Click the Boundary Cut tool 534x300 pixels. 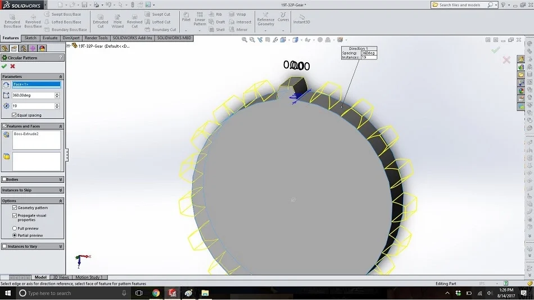click(160, 30)
